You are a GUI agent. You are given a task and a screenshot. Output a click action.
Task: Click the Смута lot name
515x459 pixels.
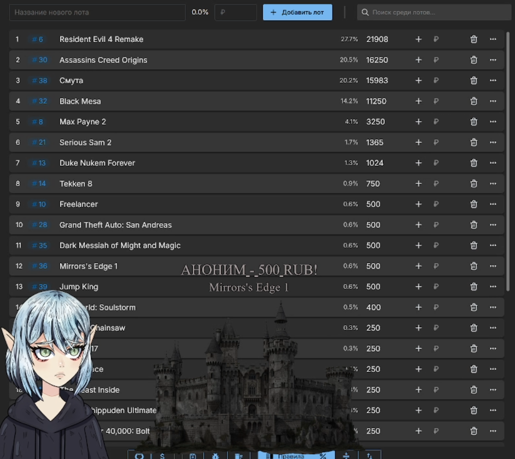(x=71, y=81)
